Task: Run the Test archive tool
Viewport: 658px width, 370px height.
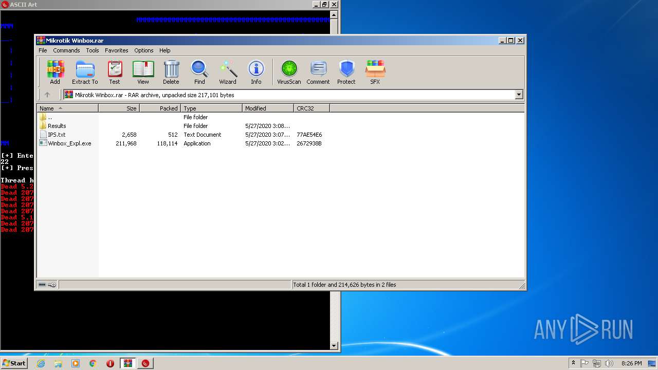Action: [115, 72]
